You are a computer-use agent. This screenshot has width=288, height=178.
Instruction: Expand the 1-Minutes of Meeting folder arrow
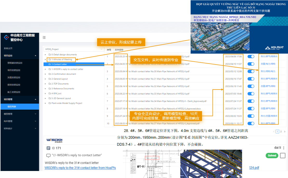pyautogui.click(x=45, y=59)
